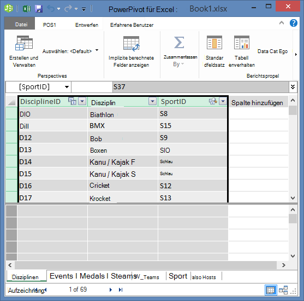Screen dimensions: 304x301
Task: Open the DisciplineID column filter dropdown
Action: pos(82,101)
